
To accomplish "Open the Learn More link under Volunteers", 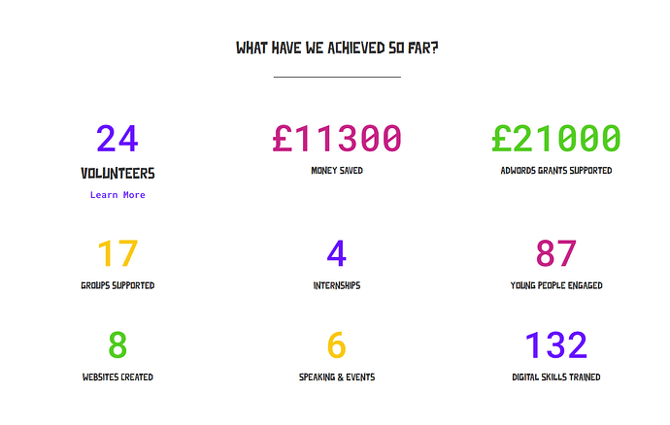I will point(117,195).
